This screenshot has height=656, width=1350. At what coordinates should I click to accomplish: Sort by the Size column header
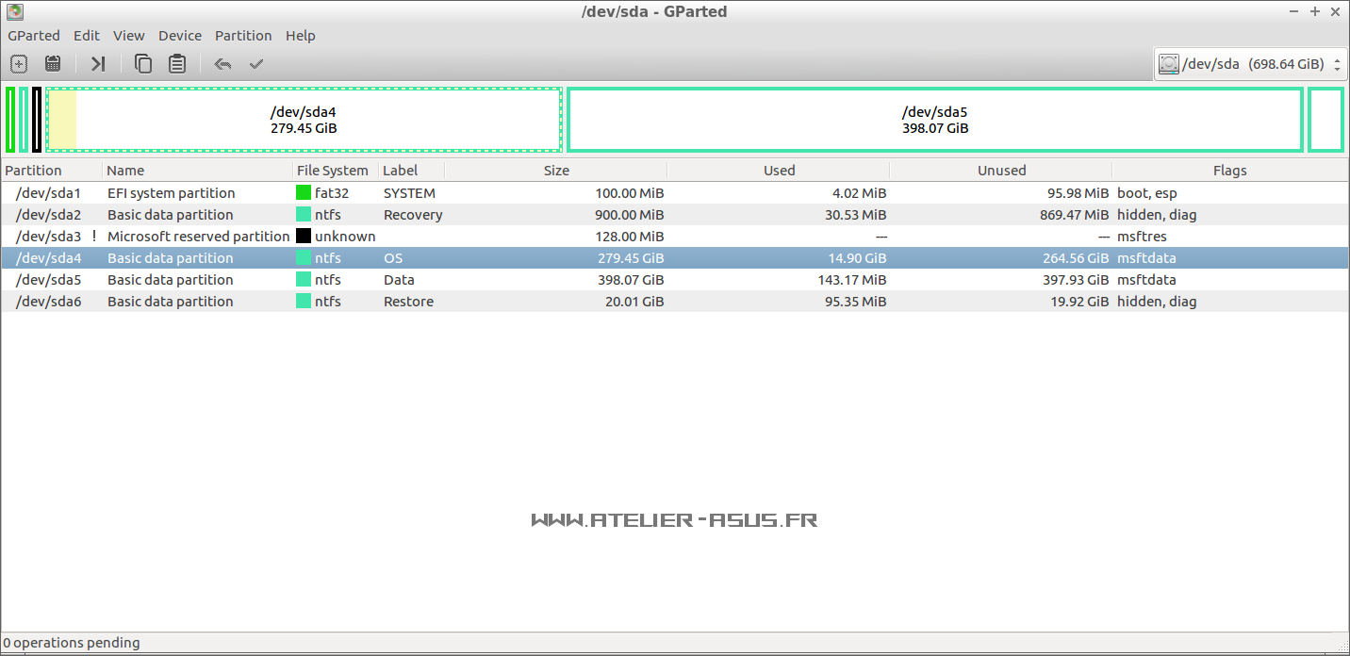point(556,171)
